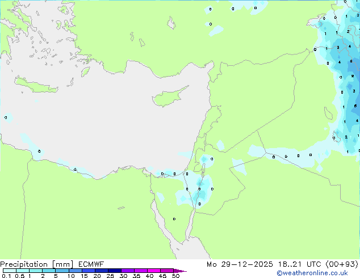Click the island of Cyprus on map
Viewport: 360px width, 278px height.
(x=169, y=98)
